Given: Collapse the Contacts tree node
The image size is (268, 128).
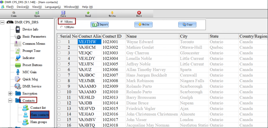Looking at the screenshot, I should pyautogui.click(x=10, y=101).
